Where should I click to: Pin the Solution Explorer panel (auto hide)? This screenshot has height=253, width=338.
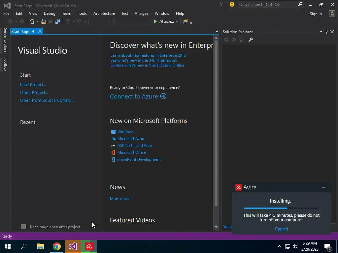(326, 32)
